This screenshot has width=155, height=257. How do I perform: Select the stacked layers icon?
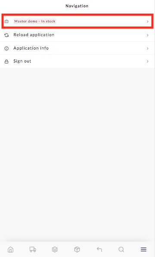click(55, 250)
